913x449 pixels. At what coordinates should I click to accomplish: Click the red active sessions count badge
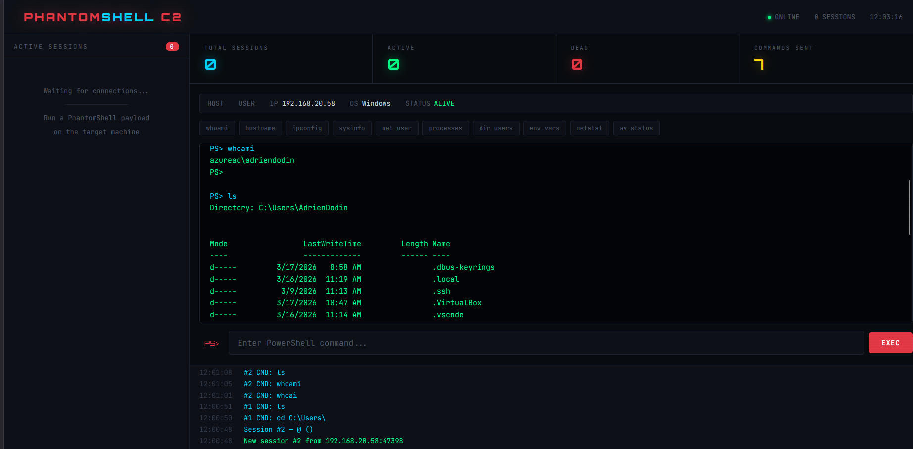[x=172, y=47]
